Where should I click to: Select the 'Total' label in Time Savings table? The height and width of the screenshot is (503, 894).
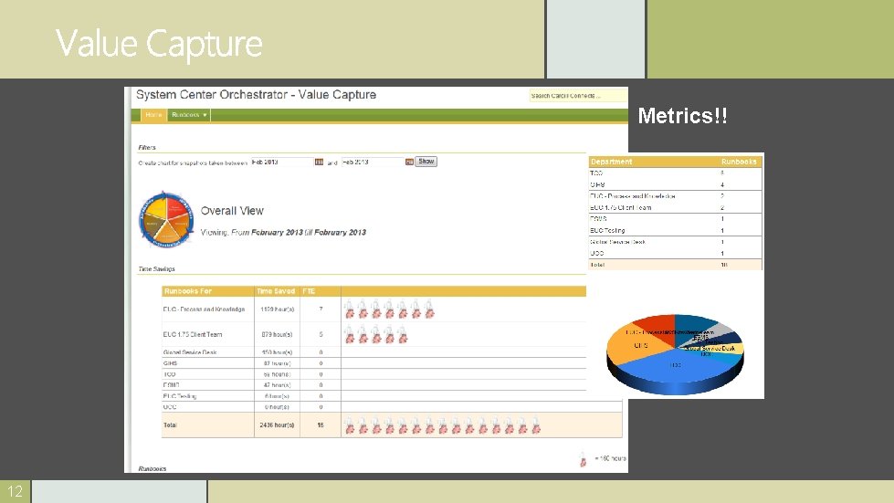(170, 425)
